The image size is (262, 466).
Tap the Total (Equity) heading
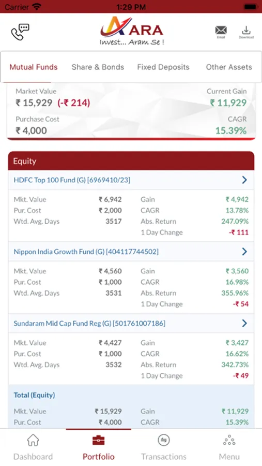click(35, 395)
